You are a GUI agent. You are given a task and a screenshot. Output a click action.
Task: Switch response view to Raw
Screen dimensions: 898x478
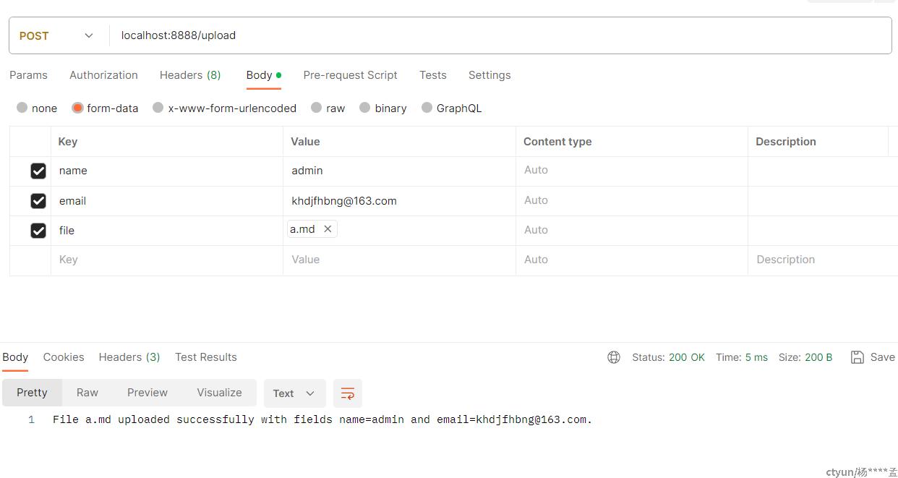[x=87, y=393]
